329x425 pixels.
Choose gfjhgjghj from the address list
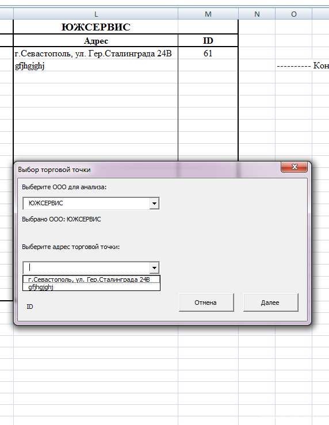point(91,287)
